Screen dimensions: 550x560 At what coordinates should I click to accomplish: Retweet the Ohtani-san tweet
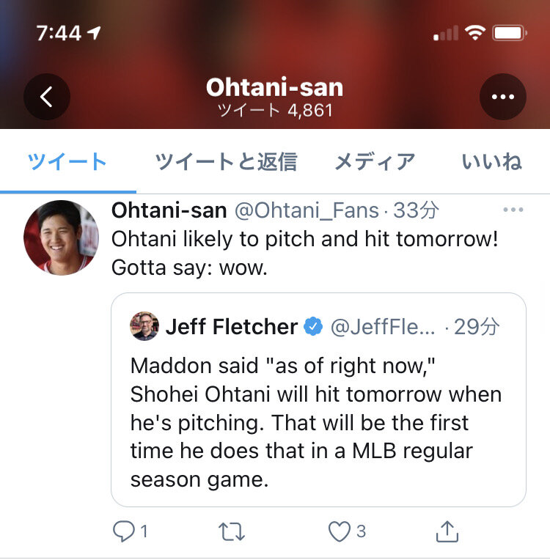(x=232, y=532)
